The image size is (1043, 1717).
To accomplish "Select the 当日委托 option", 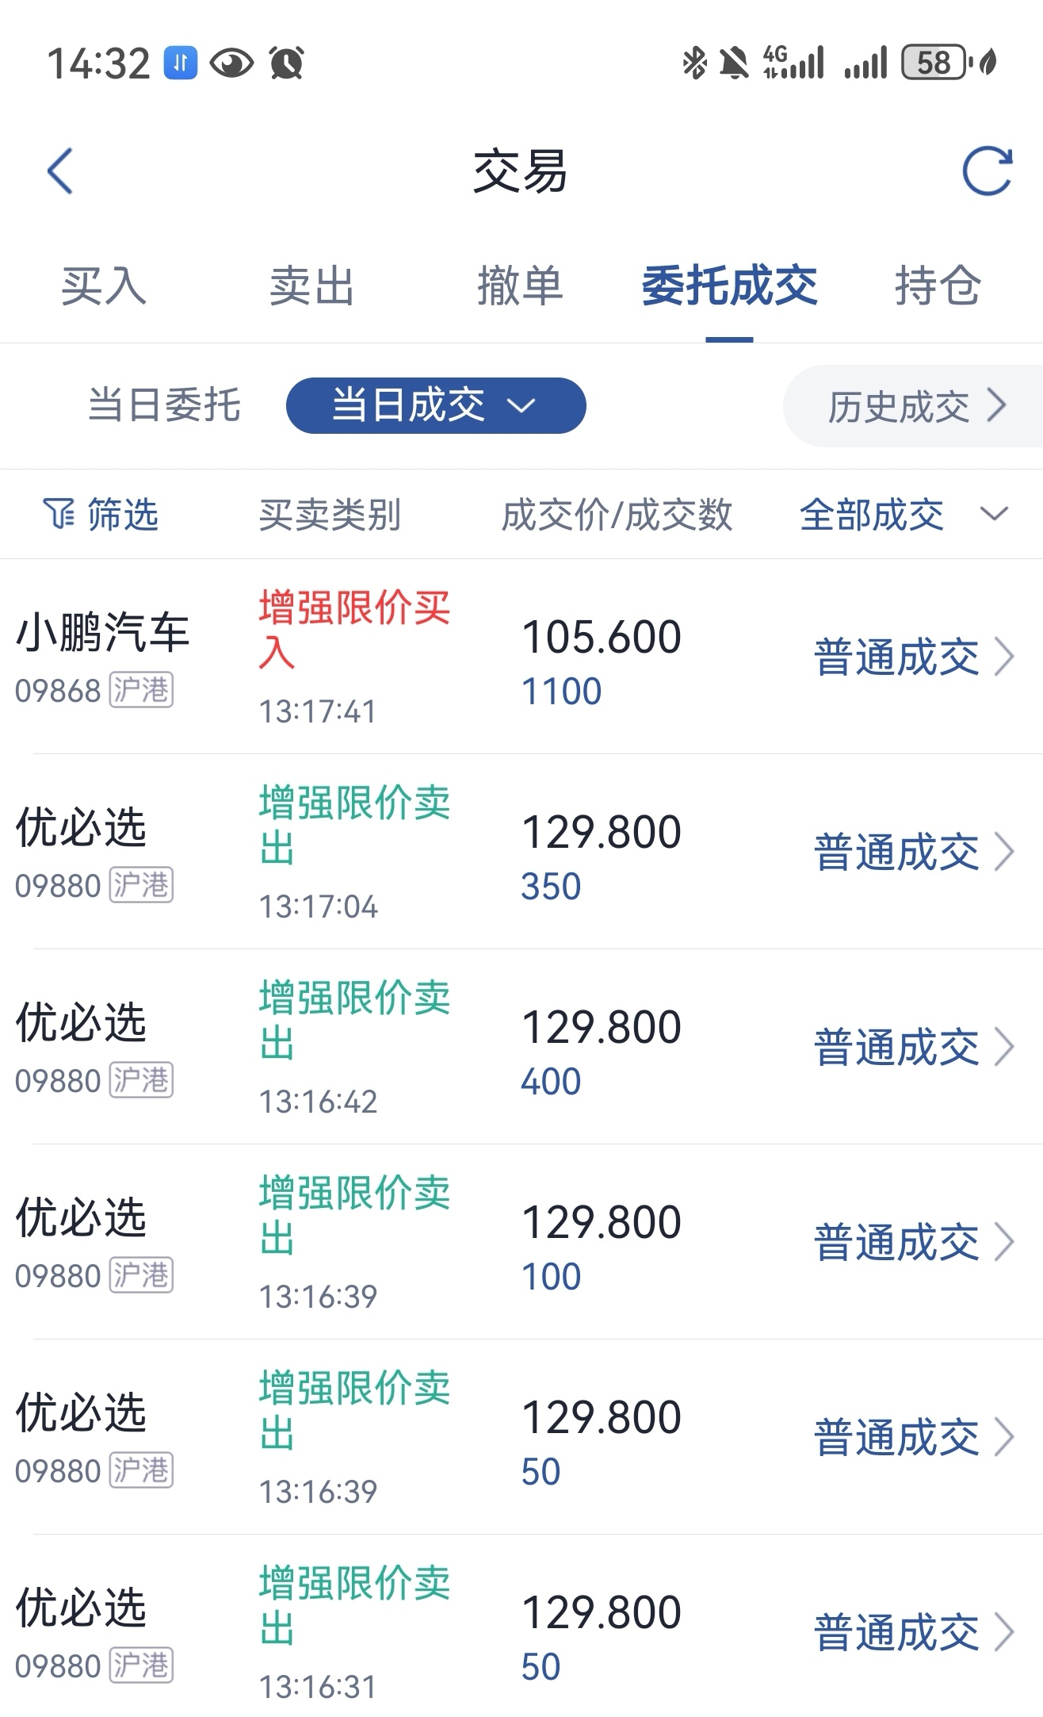I will 164,405.
